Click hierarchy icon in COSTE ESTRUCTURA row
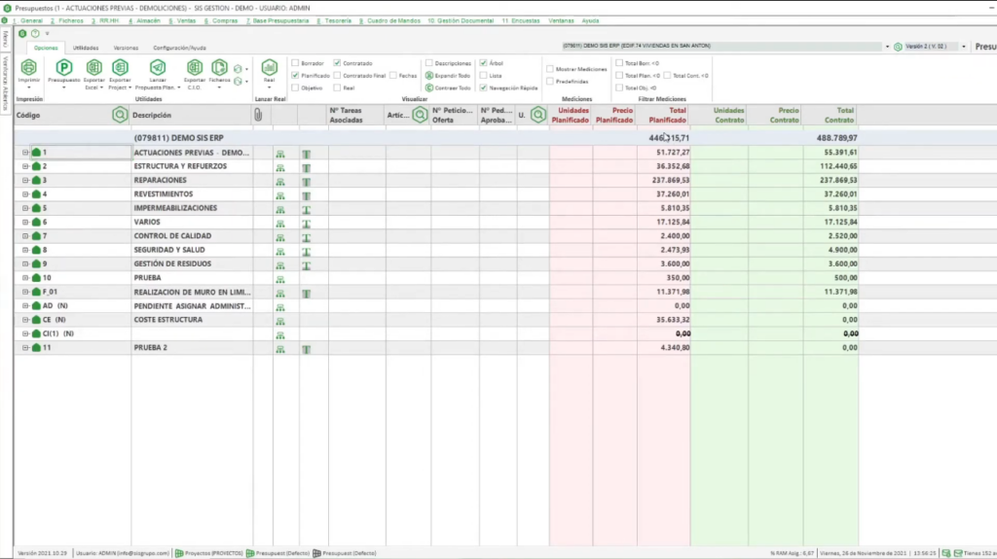This screenshot has width=997, height=559. (x=280, y=322)
